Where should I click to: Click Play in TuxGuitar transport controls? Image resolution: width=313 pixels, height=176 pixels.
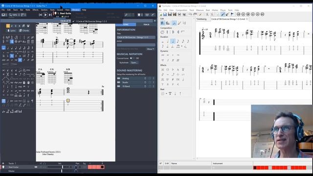pyautogui.click(x=253, y=14)
